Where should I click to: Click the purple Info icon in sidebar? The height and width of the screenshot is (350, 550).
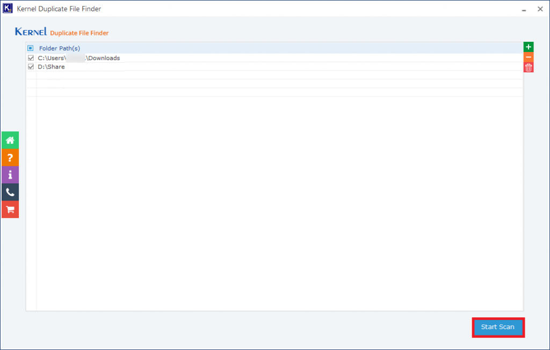tap(10, 174)
